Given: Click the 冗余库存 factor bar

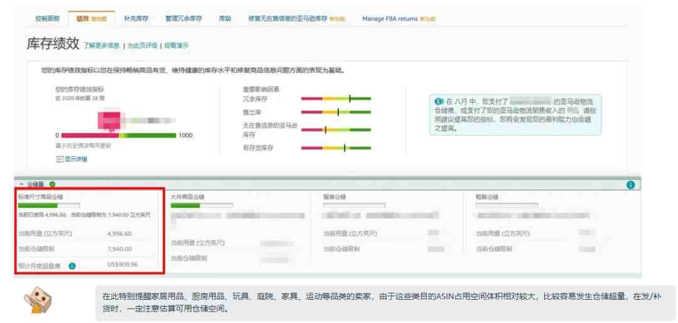Looking at the screenshot, I should point(336,99).
